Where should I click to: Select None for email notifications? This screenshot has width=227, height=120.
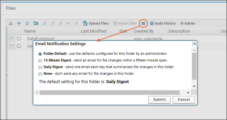(x=40, y=74)
